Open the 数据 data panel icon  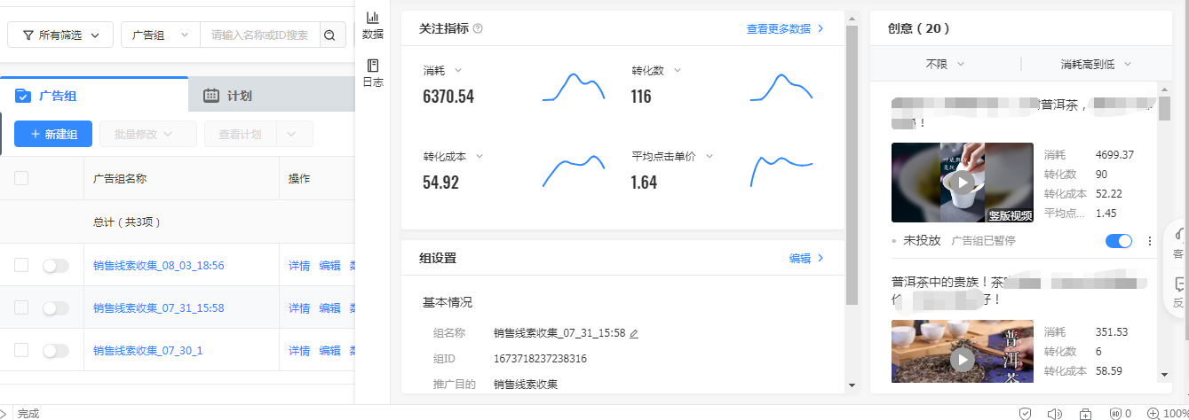(373, 25)
